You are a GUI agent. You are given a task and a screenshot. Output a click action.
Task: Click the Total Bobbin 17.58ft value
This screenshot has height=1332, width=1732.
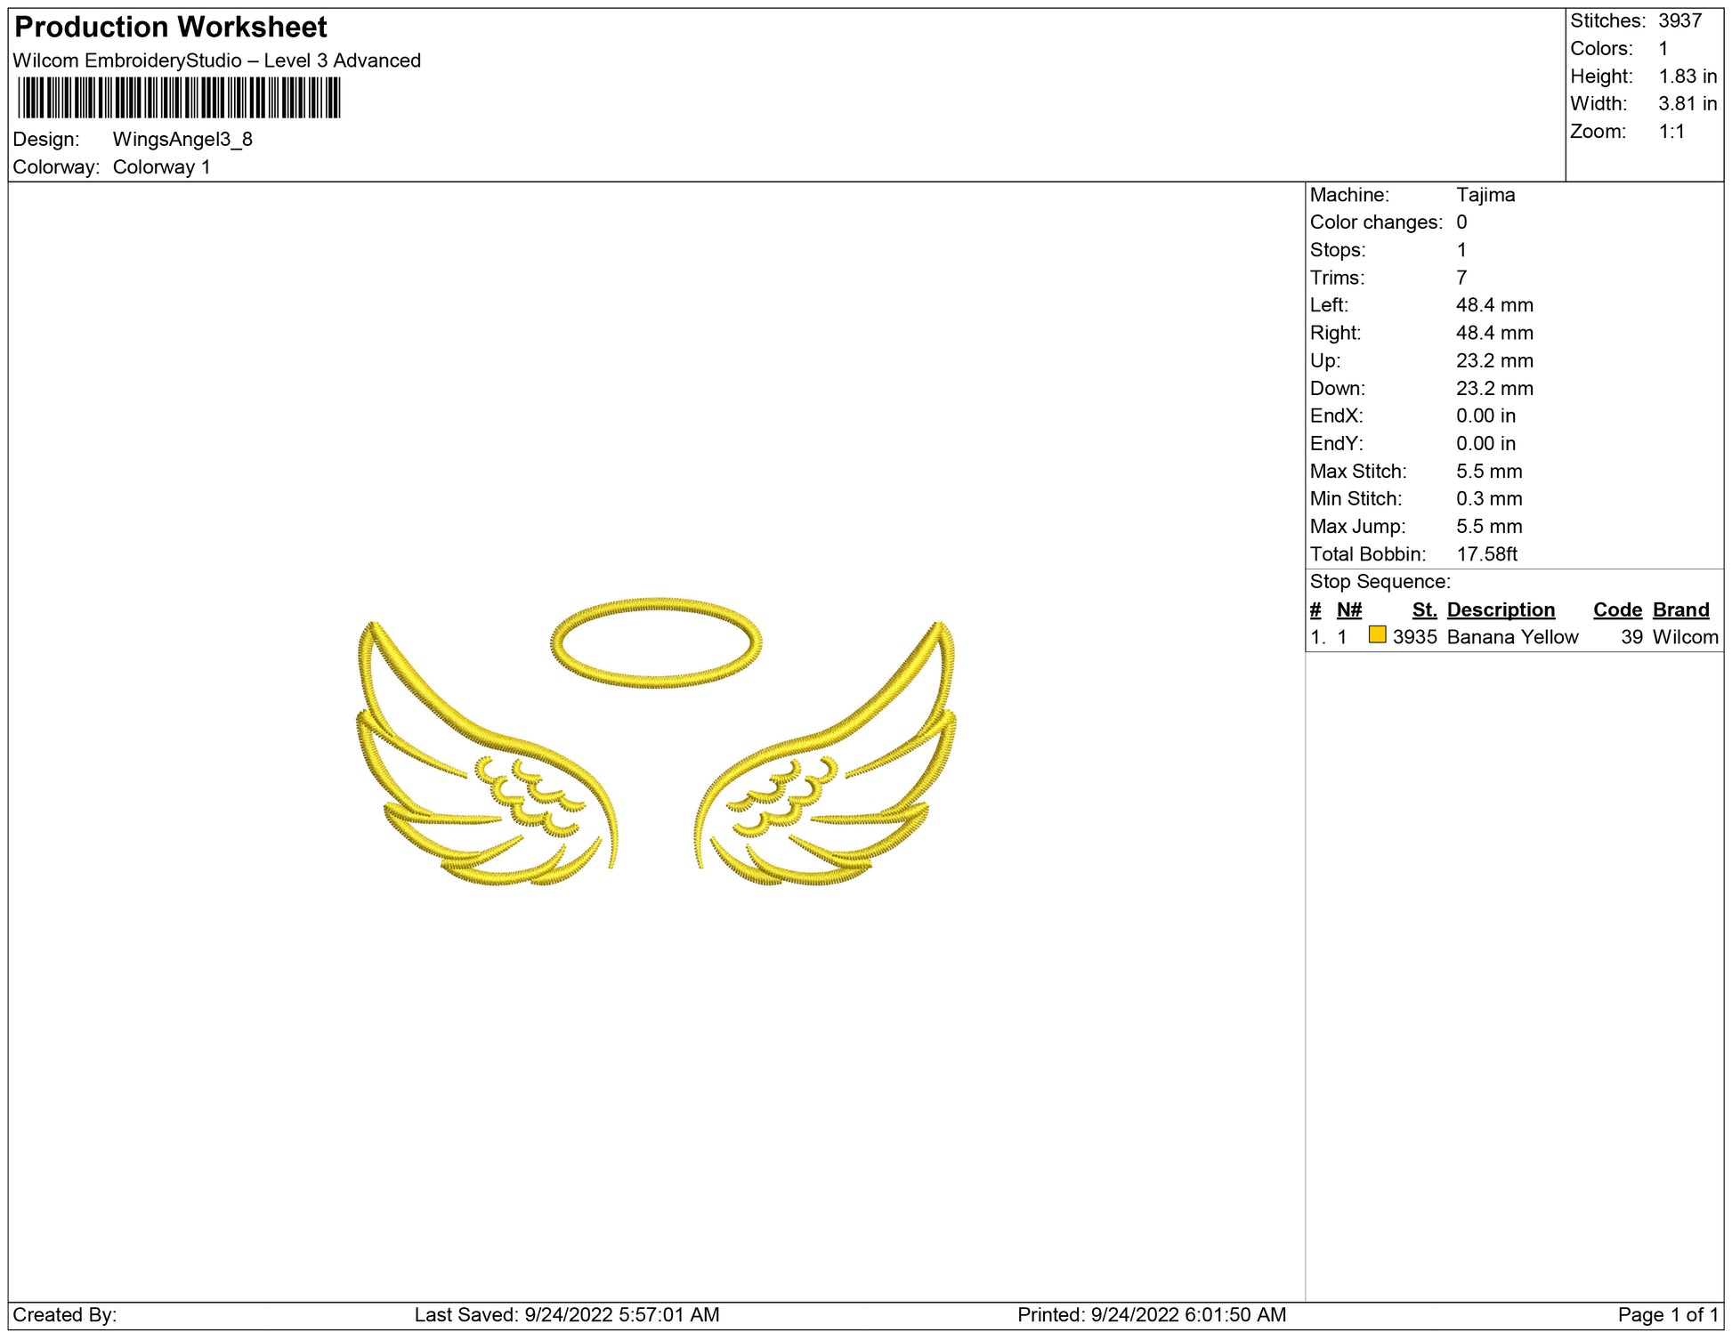coord(1486,554)
